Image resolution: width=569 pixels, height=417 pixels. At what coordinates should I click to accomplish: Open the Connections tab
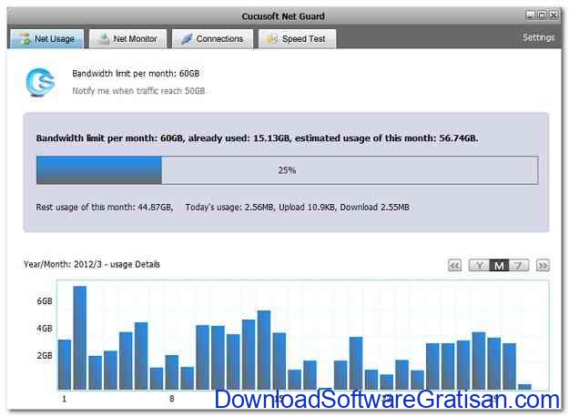click(212, 38)
